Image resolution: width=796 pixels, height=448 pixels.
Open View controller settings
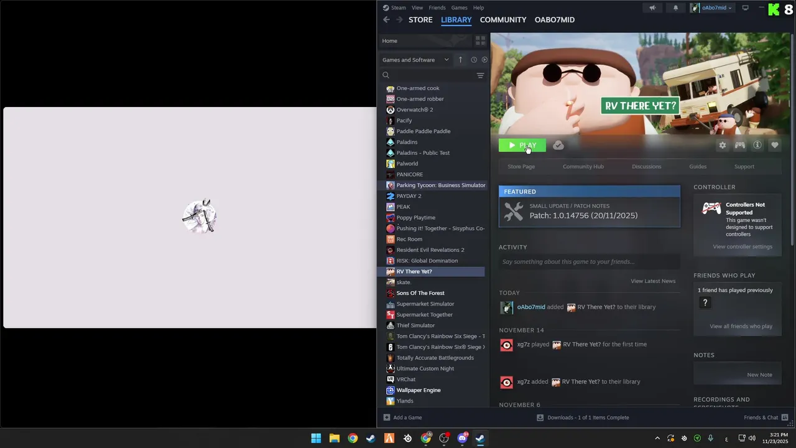743,246
